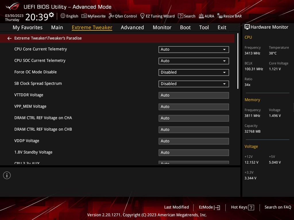Click the AURA light icon

(x=201, y=16)
